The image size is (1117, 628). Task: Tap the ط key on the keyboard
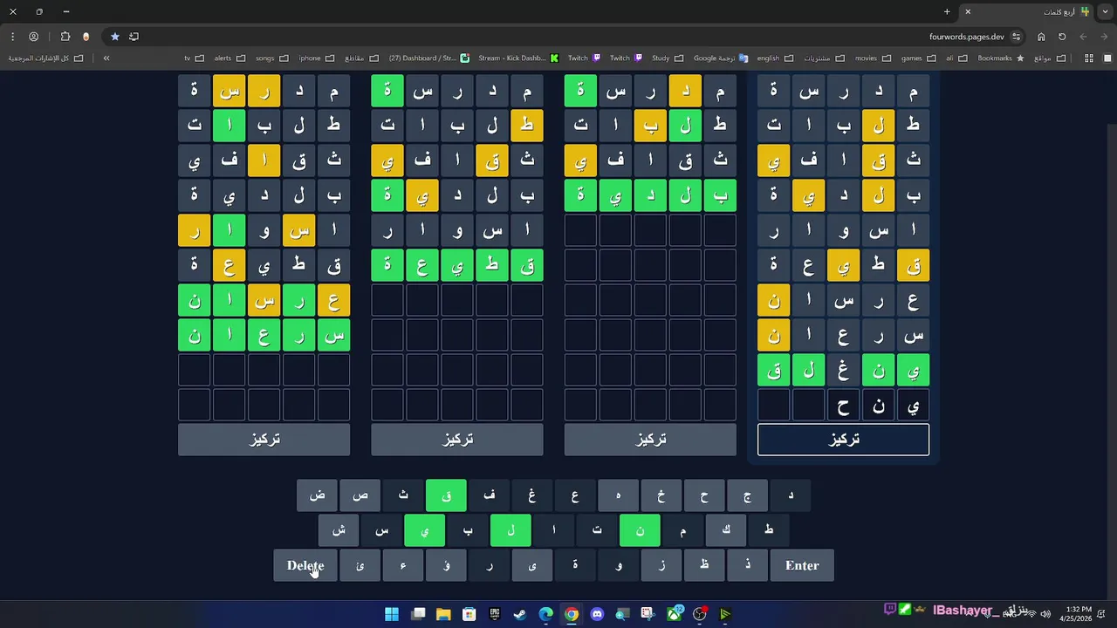tap(769, 530)
